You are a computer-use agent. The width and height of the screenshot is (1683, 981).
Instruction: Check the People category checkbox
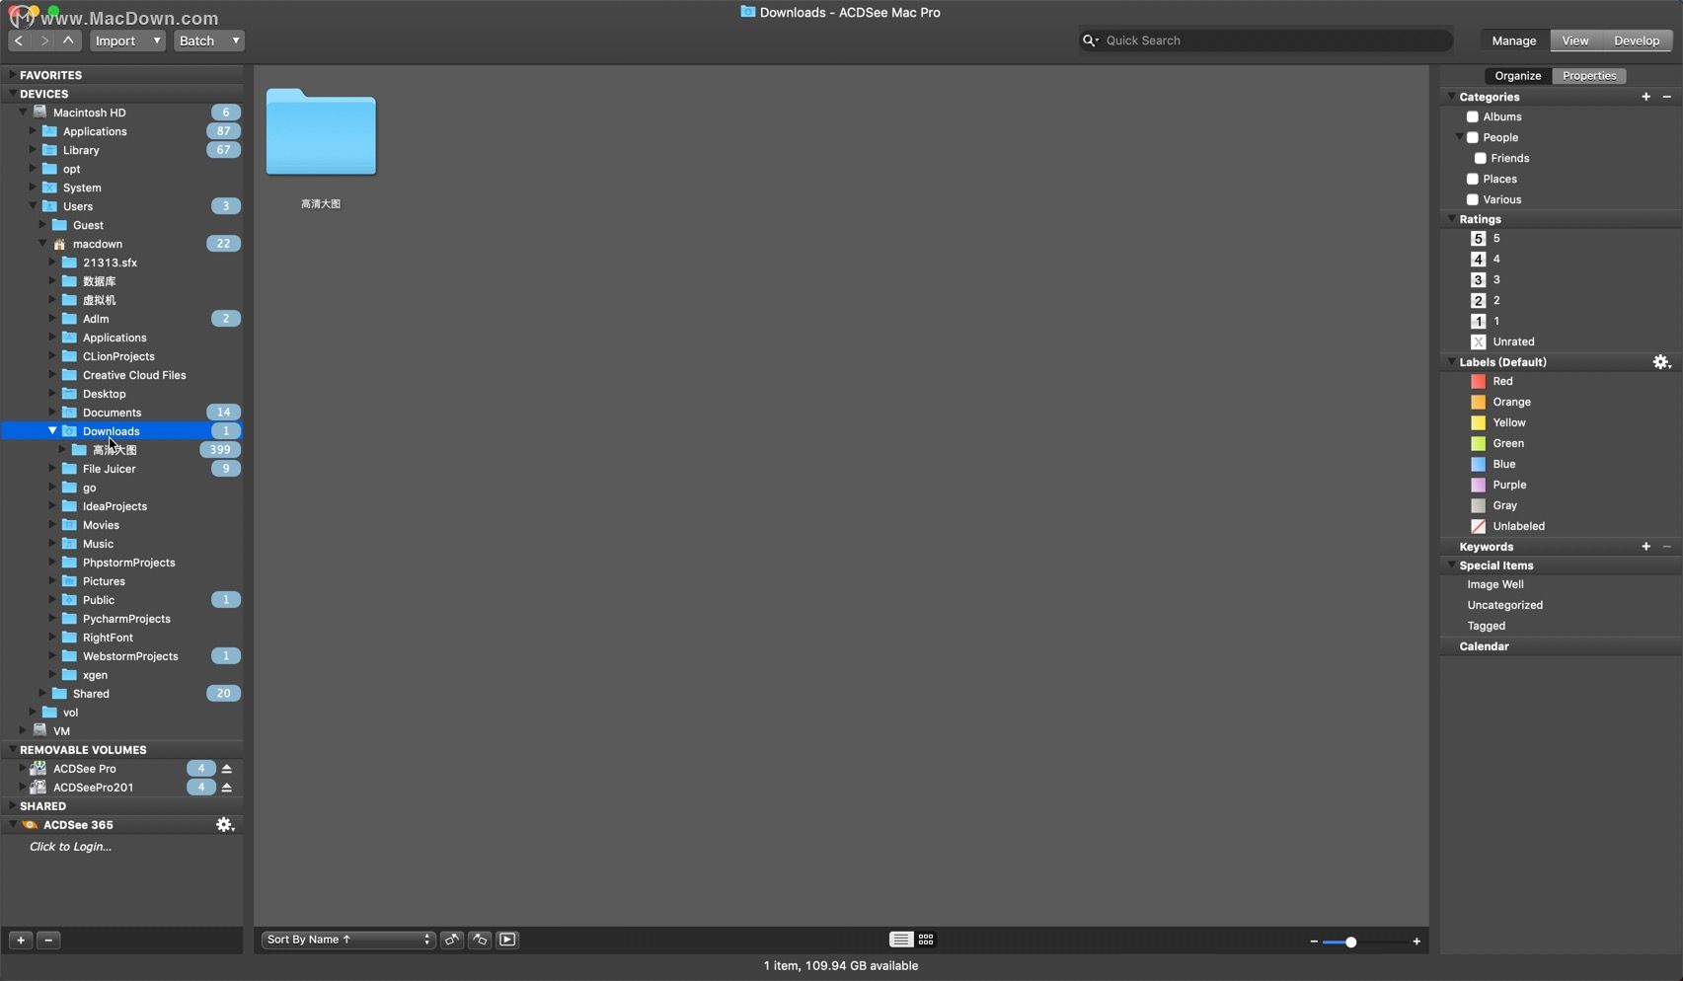(1473, 137)
